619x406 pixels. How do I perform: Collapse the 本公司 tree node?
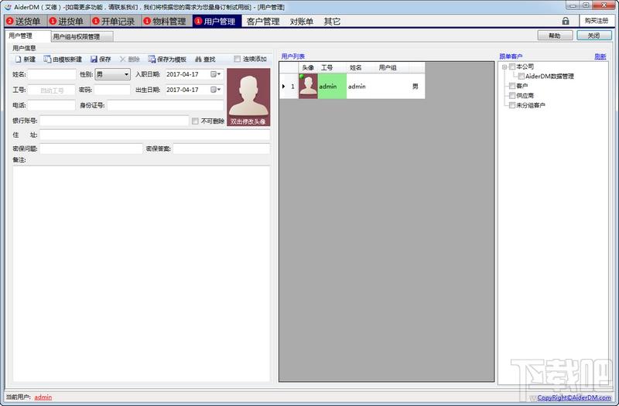tap(504, 67)
